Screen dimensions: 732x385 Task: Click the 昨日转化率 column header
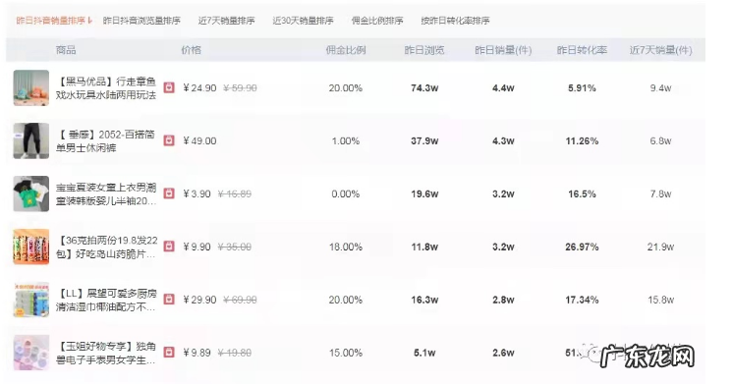(582, 50)
